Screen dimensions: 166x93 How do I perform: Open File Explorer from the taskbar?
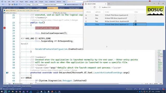13,92
